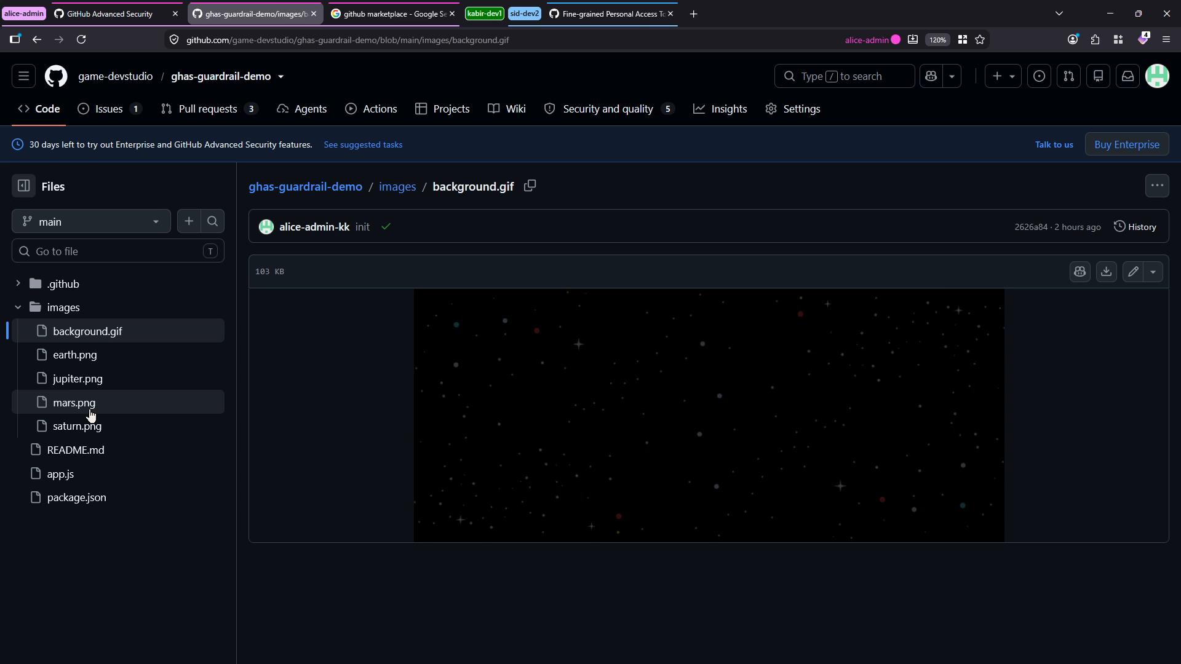Open the Settings tab
1181x664 pixels.
coord(793,109)
